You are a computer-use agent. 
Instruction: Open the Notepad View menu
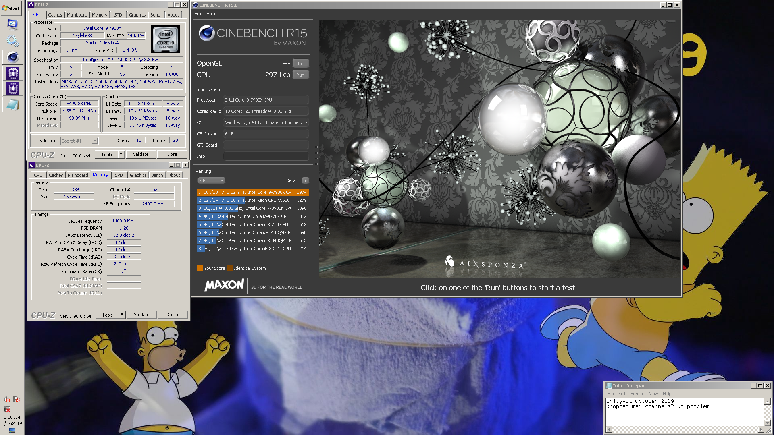click(653, 394)
